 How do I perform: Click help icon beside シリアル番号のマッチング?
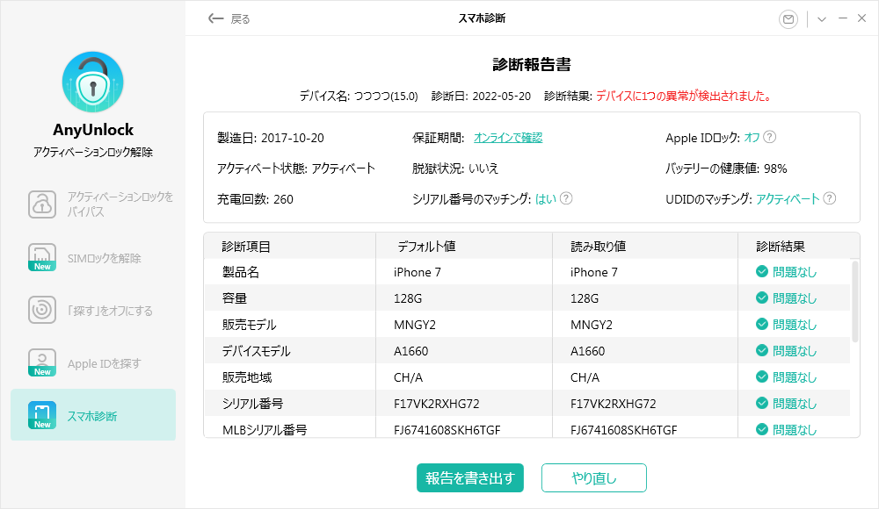[x=566, y=198]
